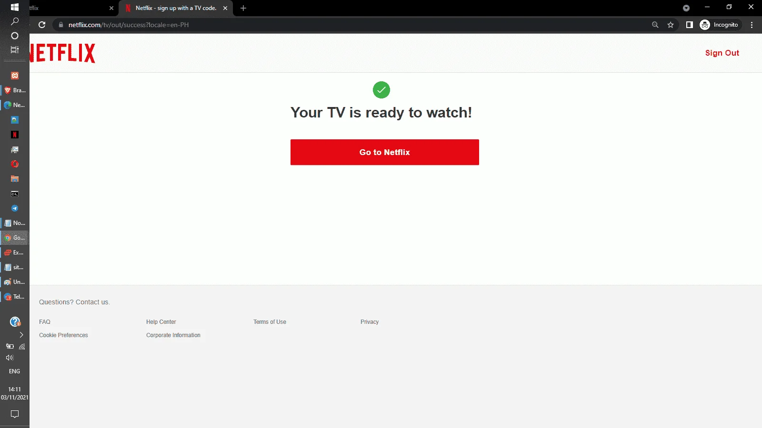The width and height of the screenshot is (762, 428).
Task: Click 'Contact us' in the footer
Action: click(x=92, y=302)
